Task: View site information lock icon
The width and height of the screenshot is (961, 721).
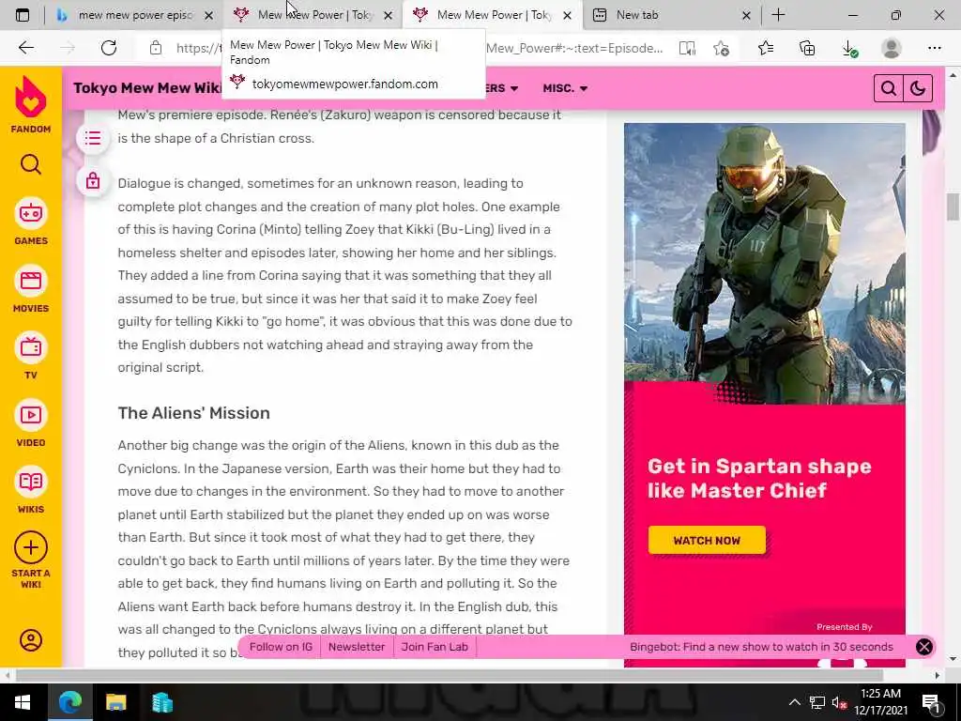Action: coord(156,48)
